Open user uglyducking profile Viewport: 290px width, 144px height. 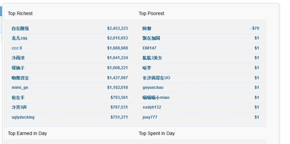(23, 117)
